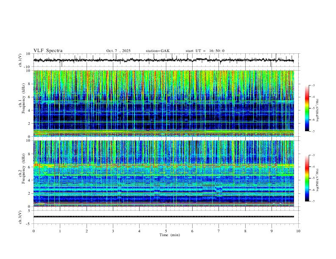Click the "4" kHz tick on ch.2 spectrogram
The height and width of the screenshot is (259, 336).
coord(29,180)
